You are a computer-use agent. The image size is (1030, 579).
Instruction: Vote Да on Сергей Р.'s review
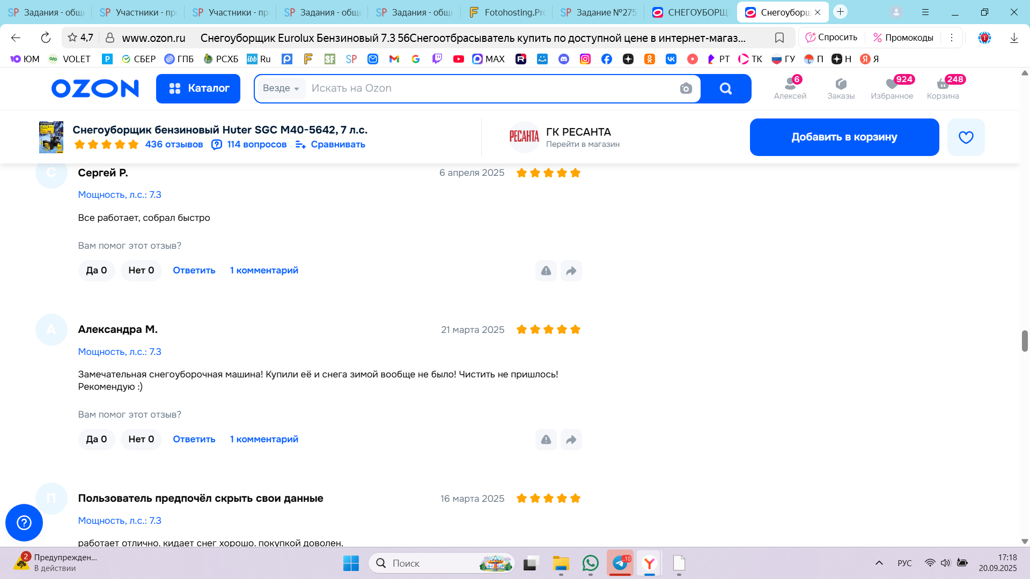click(x=97, y=270)
